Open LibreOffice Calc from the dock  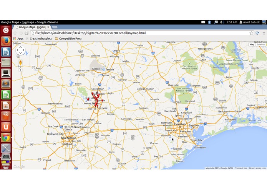pyautogui.click(x=6, y=94)
